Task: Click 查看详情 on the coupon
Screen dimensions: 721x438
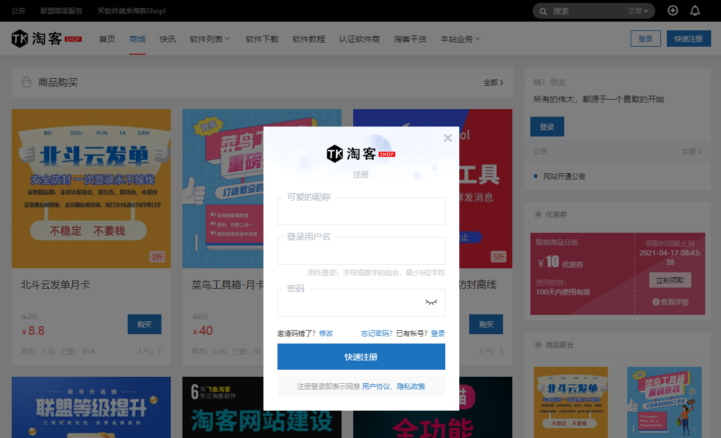Action: tap(674, 302)
